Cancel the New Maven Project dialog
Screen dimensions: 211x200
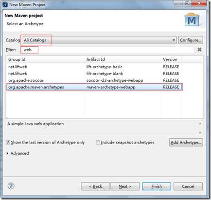pos(188,186)
